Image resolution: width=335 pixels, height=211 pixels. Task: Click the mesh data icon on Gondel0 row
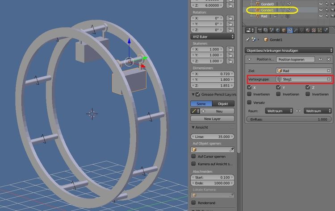pos(282,4)
